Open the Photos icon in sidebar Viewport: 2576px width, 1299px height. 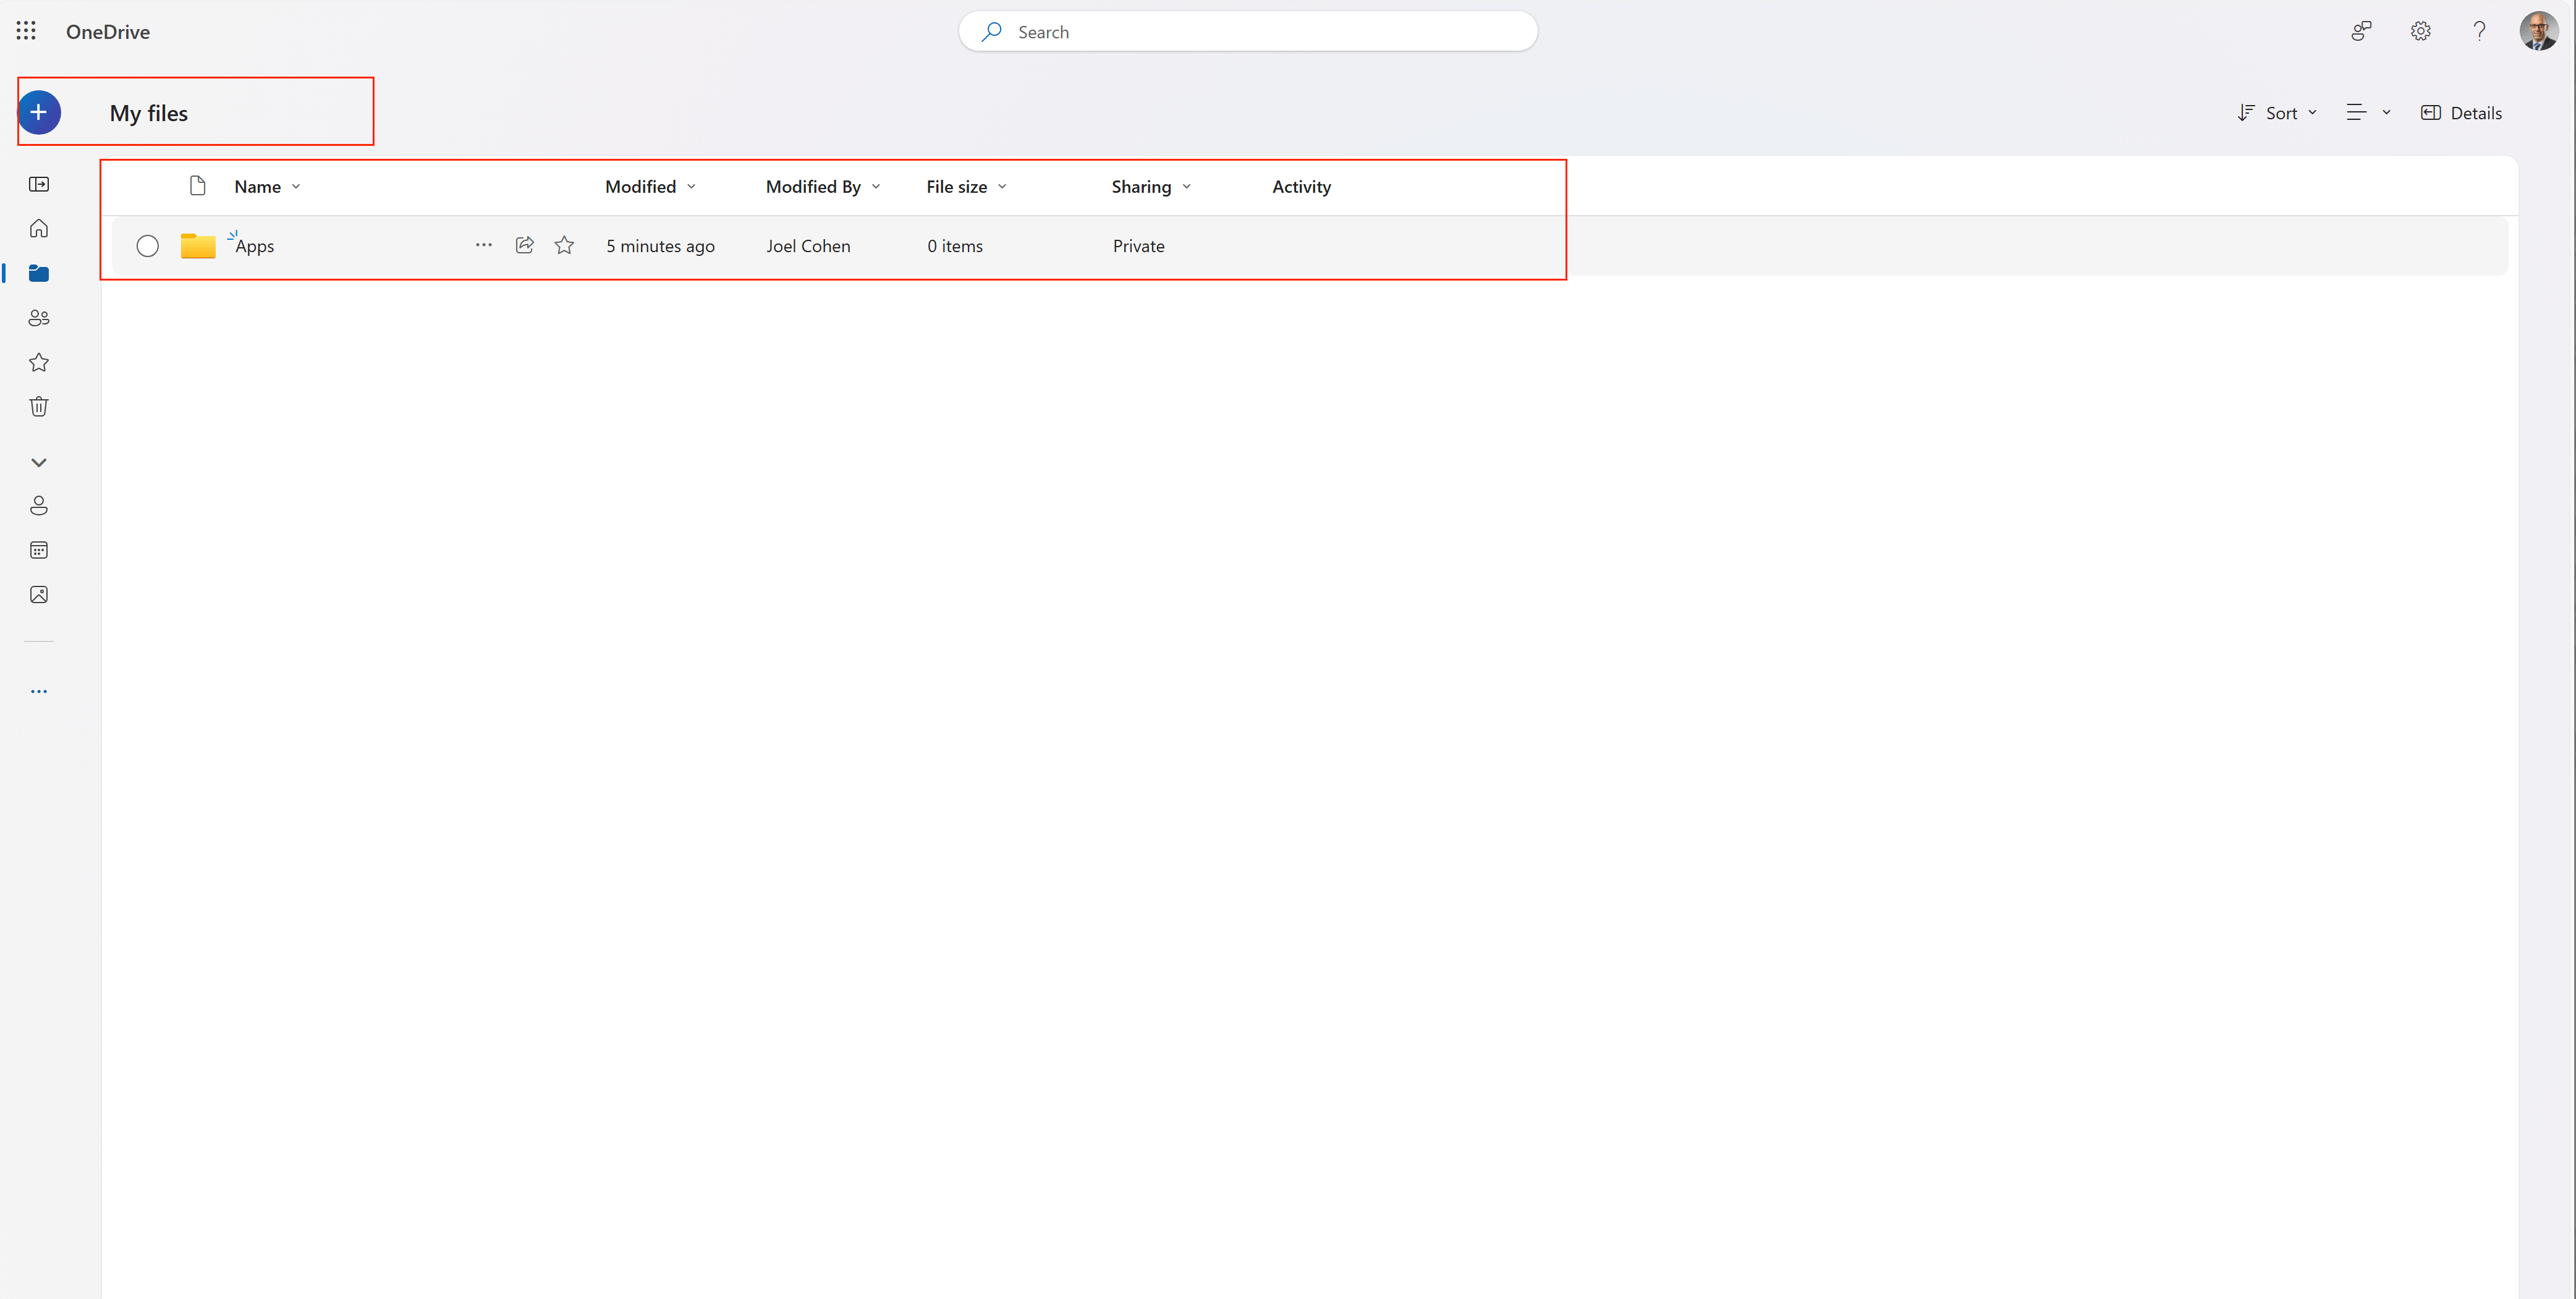[x=39, y=594]
